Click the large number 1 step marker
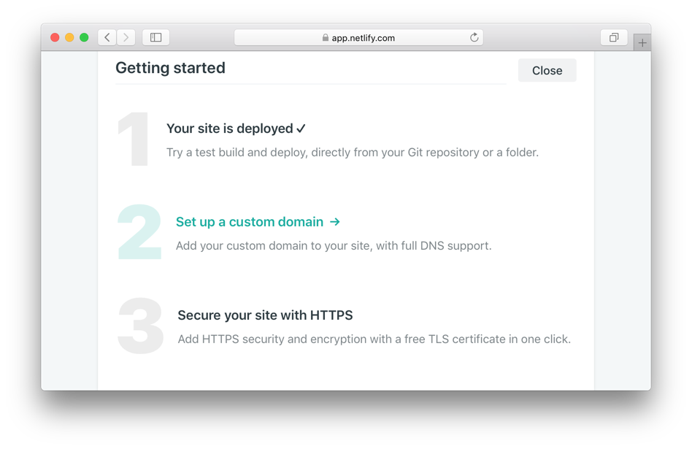This screenshot has height=449, width=692. (134, 139)
